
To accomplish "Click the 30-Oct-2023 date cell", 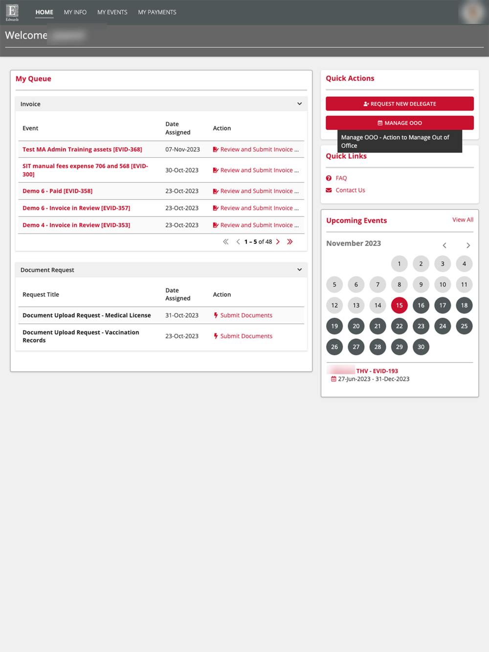I will pos(182,170).
